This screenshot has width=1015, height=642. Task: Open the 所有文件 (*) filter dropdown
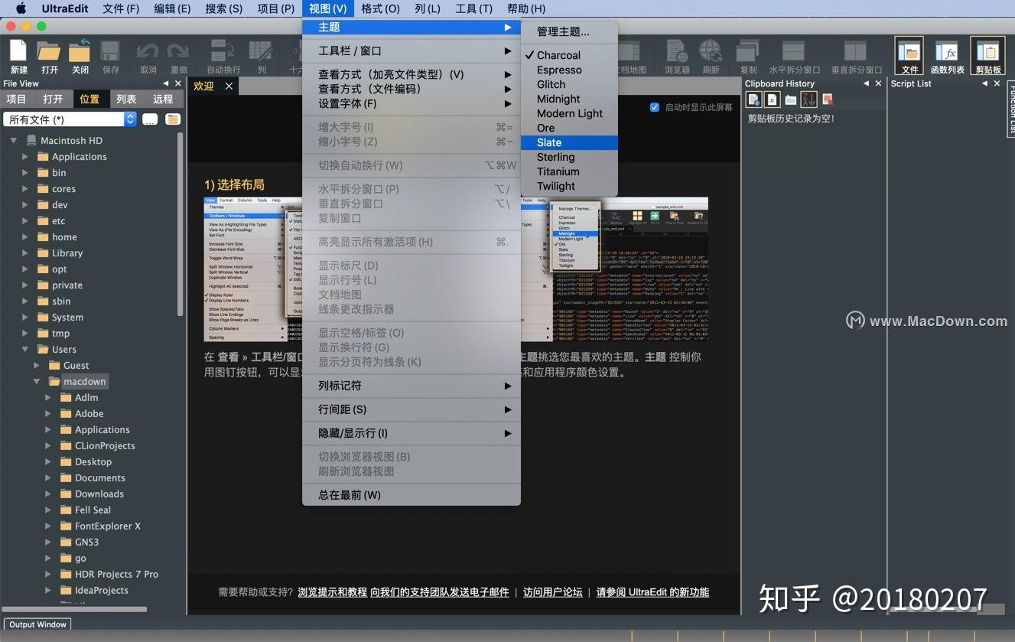tap(129, 119)
